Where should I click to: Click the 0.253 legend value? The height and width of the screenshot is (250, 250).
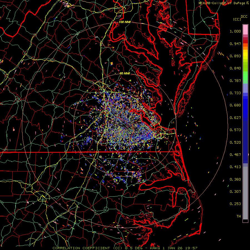coord(235,204)
